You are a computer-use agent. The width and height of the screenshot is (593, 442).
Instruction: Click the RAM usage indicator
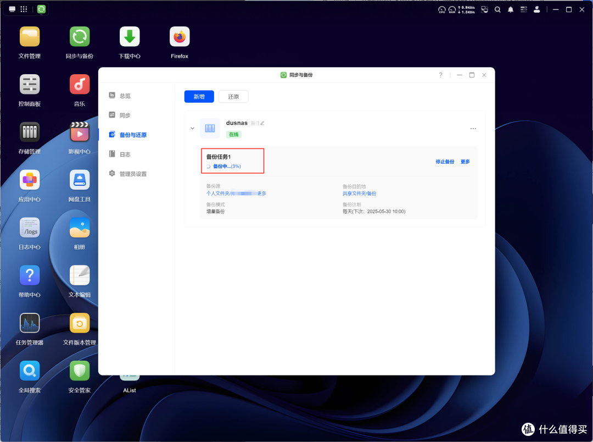[452, 10]
